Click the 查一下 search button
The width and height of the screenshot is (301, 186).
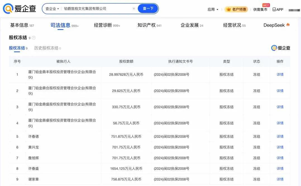click(148, 9)
